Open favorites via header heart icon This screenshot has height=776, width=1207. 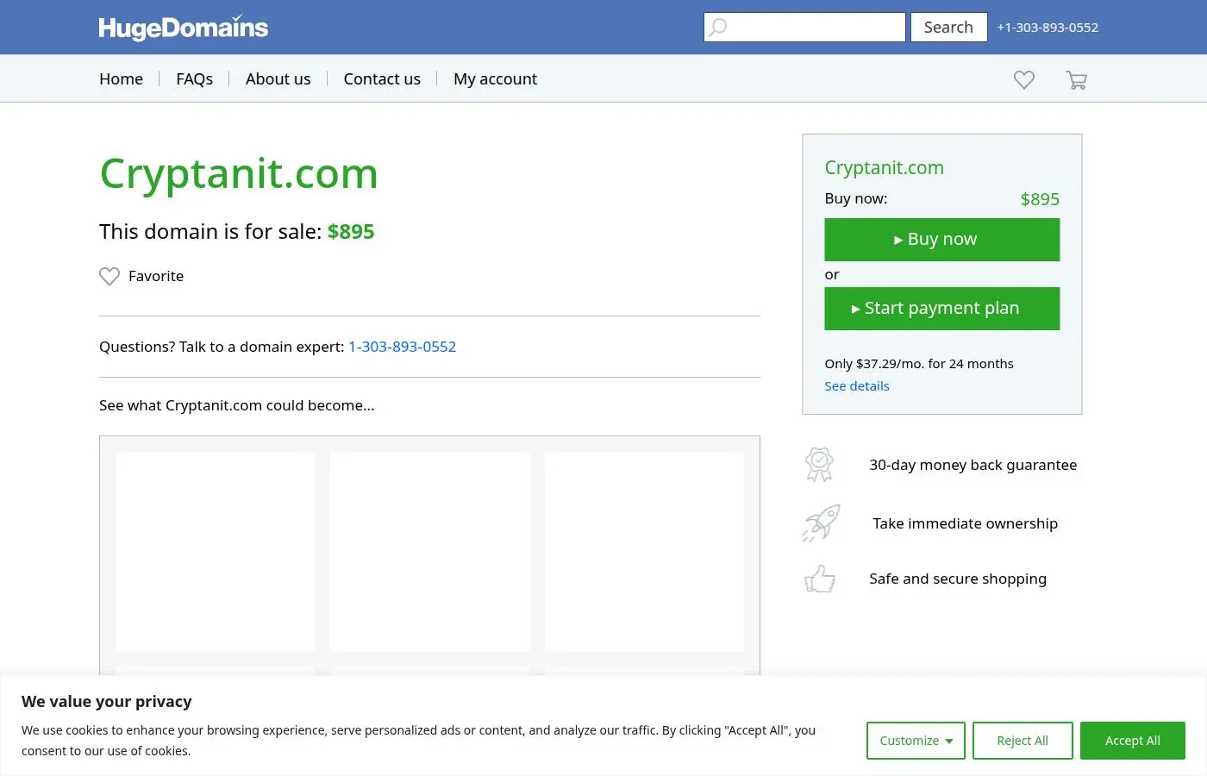[x=1024, y=79]
